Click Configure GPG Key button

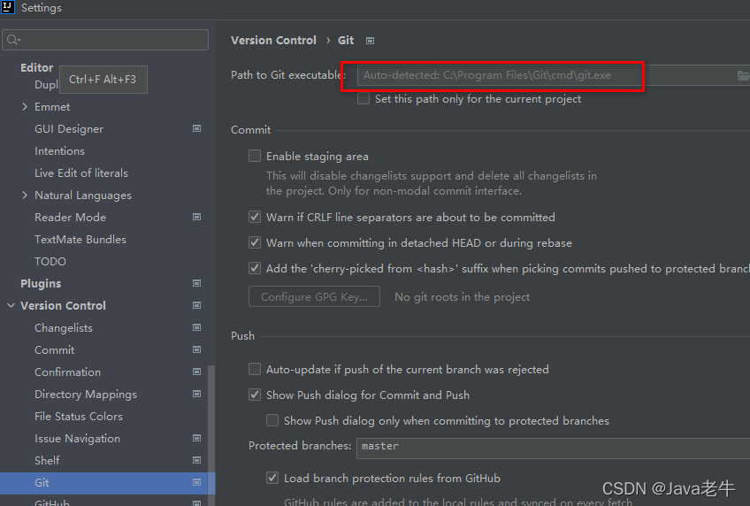314,296
